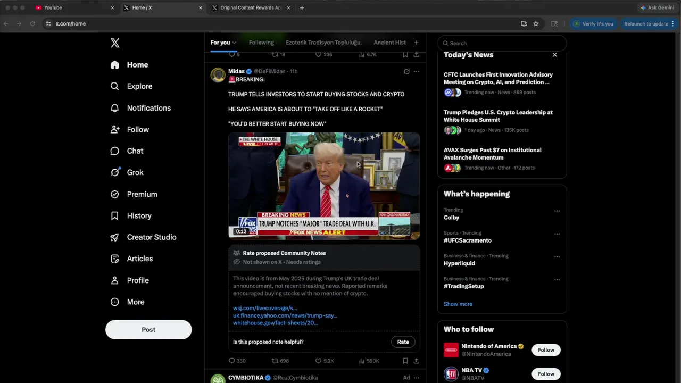Open the more options menu on Midas post
681x383 pixels.
416,71
